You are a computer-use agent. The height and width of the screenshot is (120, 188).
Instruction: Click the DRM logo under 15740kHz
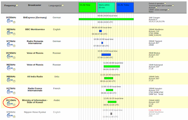[x=10, y=57]
